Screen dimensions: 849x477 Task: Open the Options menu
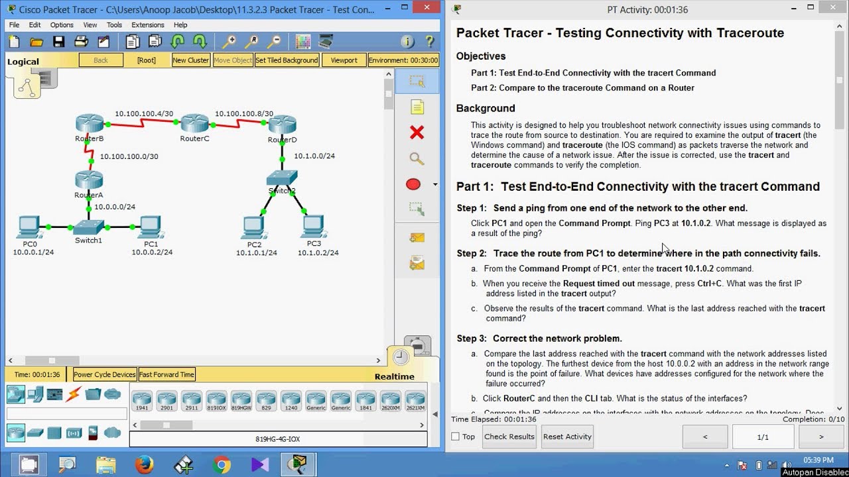pos(62,25)
